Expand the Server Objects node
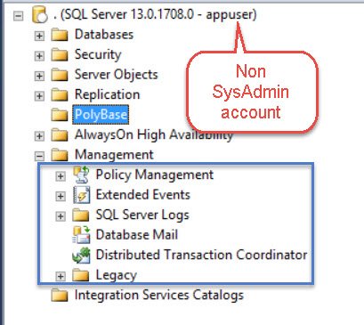 [x=39, y=76]
